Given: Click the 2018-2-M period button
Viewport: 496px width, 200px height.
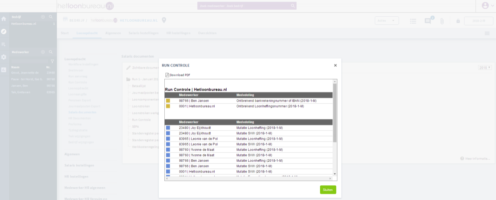Looking at the screenshot, I should pyautogui.click(x=479, y=21).
